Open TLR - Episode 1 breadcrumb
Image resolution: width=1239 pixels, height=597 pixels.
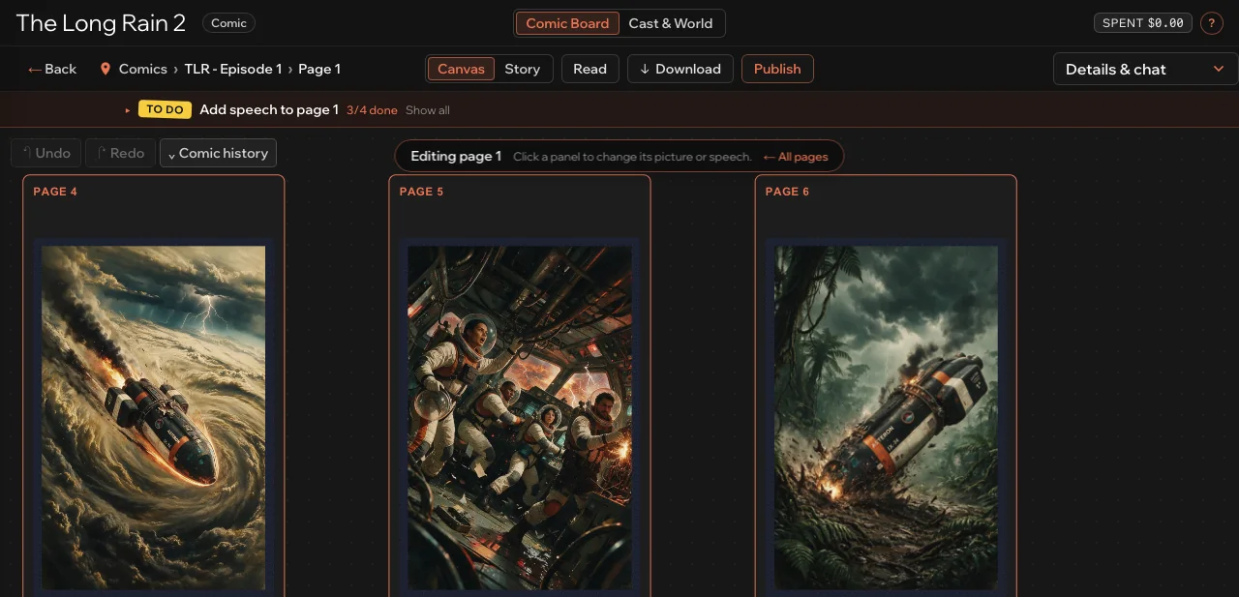[x=233, y=70]
